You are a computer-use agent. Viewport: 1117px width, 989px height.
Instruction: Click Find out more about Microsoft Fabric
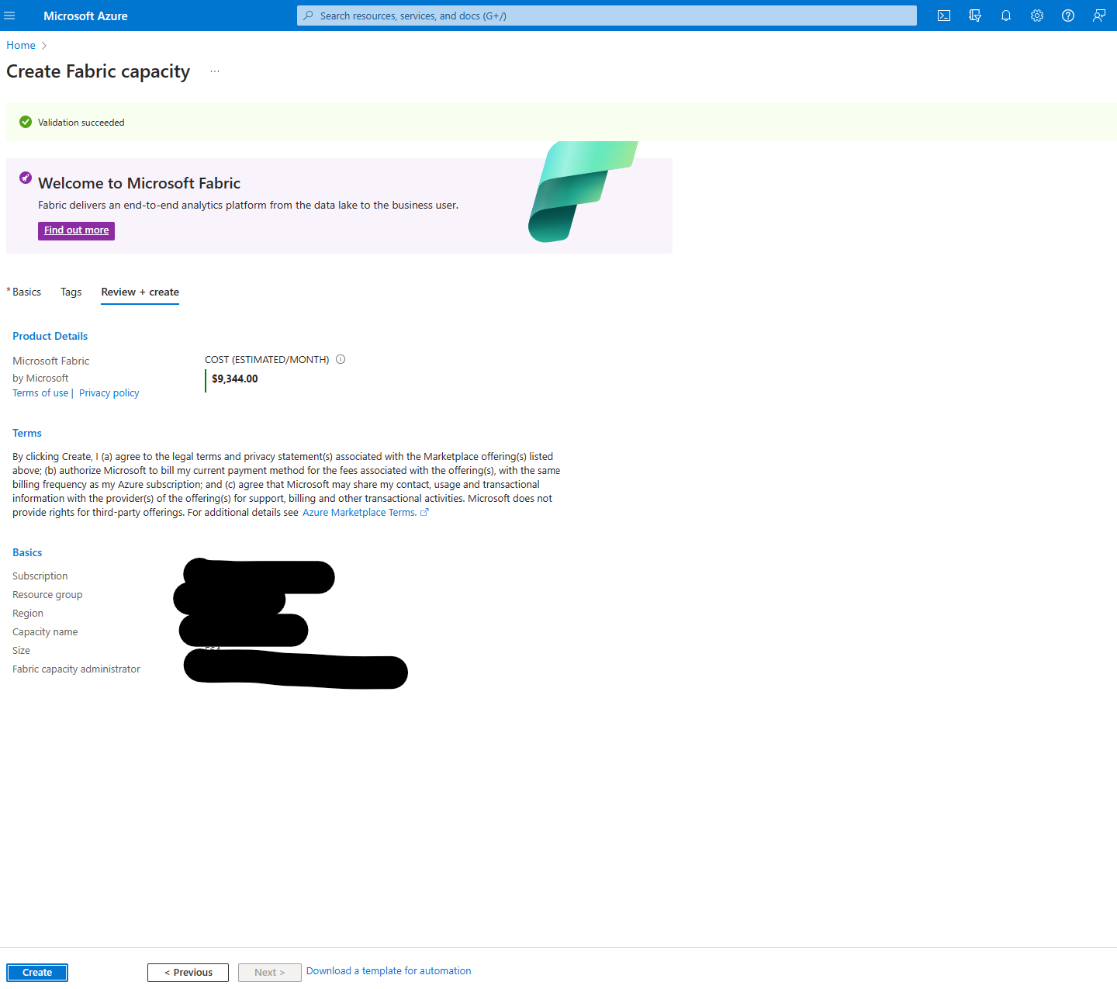pos(76,230)
